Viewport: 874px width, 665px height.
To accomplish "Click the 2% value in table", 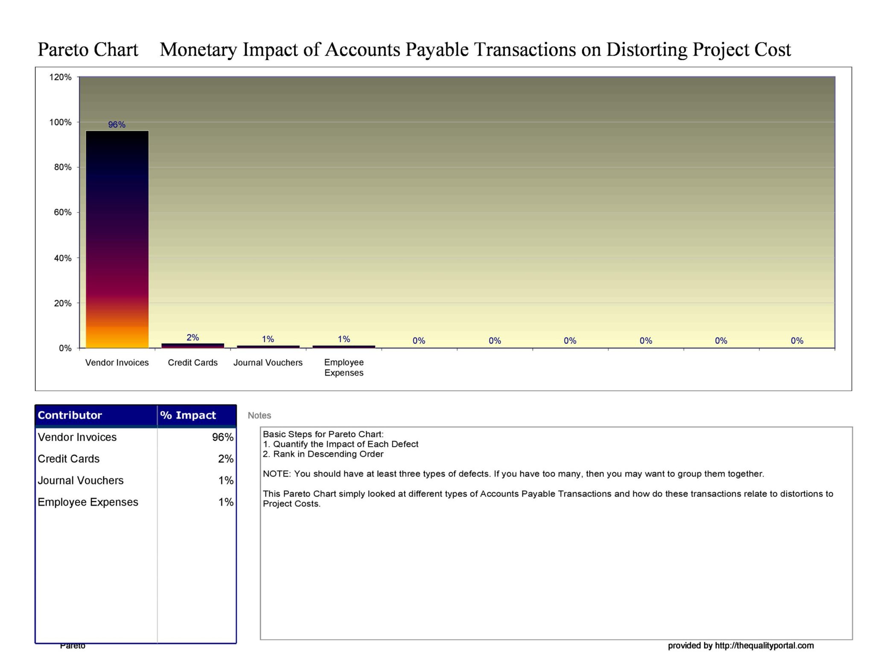I will click(x=226, y=459).
